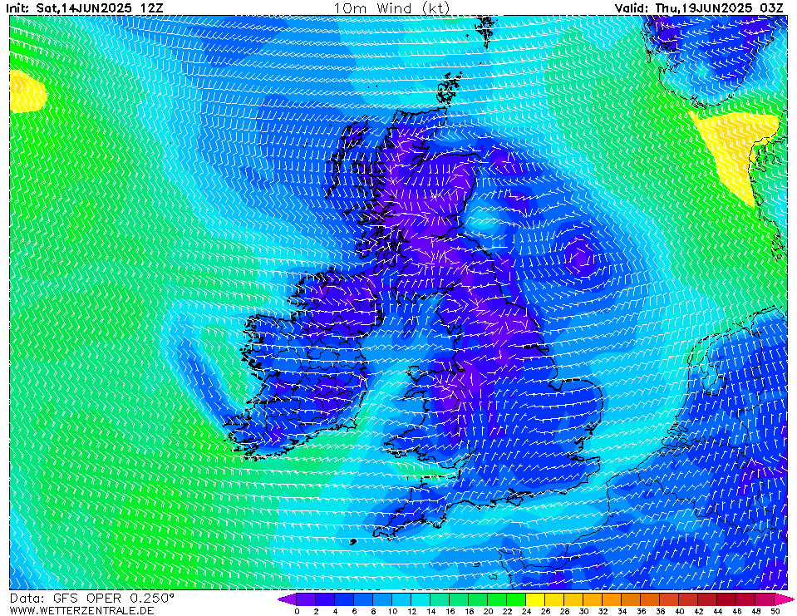Click the Orkney Islands outline north of Scotland
This screenshot has height=616, width=797.
pos(448,88)
